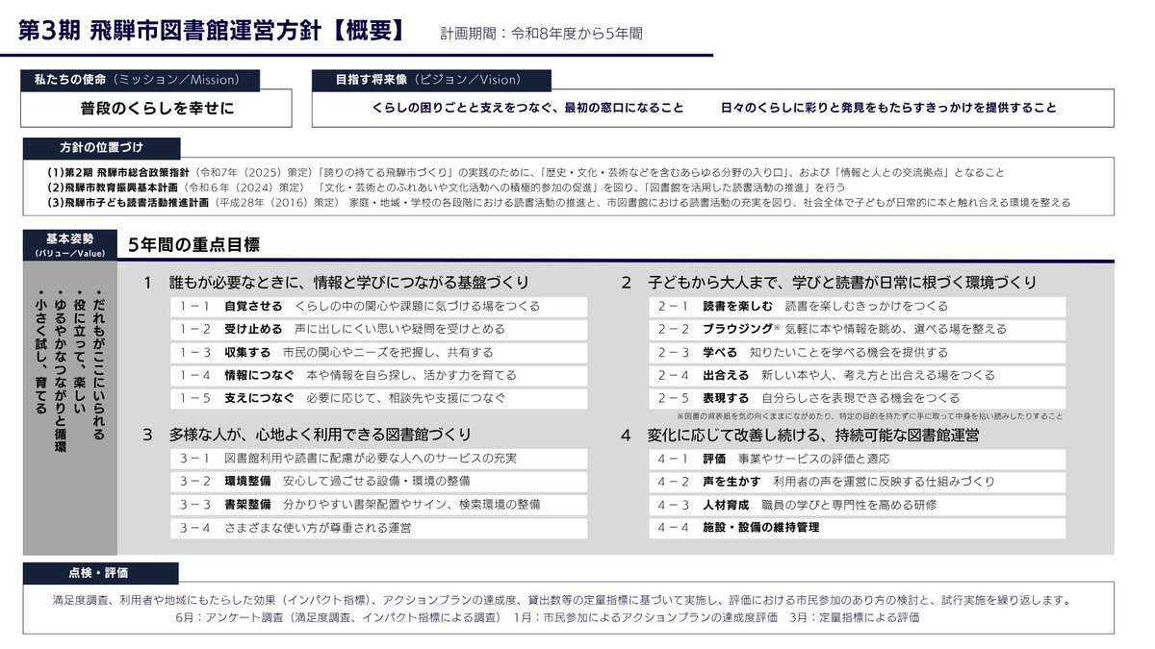The width and height of the screenshot is (1155, 649).
Task: Click the title 第3期 飛騨市図書館運営方針【概要】
Action: 212,31
